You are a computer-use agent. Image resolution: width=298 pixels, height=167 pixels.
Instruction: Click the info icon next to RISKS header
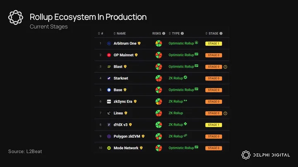tap(163, 33)
